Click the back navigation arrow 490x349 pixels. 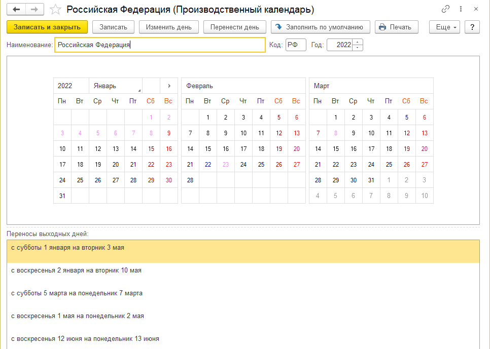click(16, 10)
